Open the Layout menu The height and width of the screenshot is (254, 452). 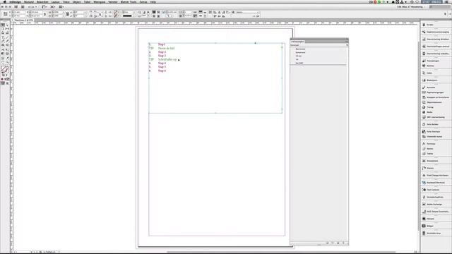point(55,2)
